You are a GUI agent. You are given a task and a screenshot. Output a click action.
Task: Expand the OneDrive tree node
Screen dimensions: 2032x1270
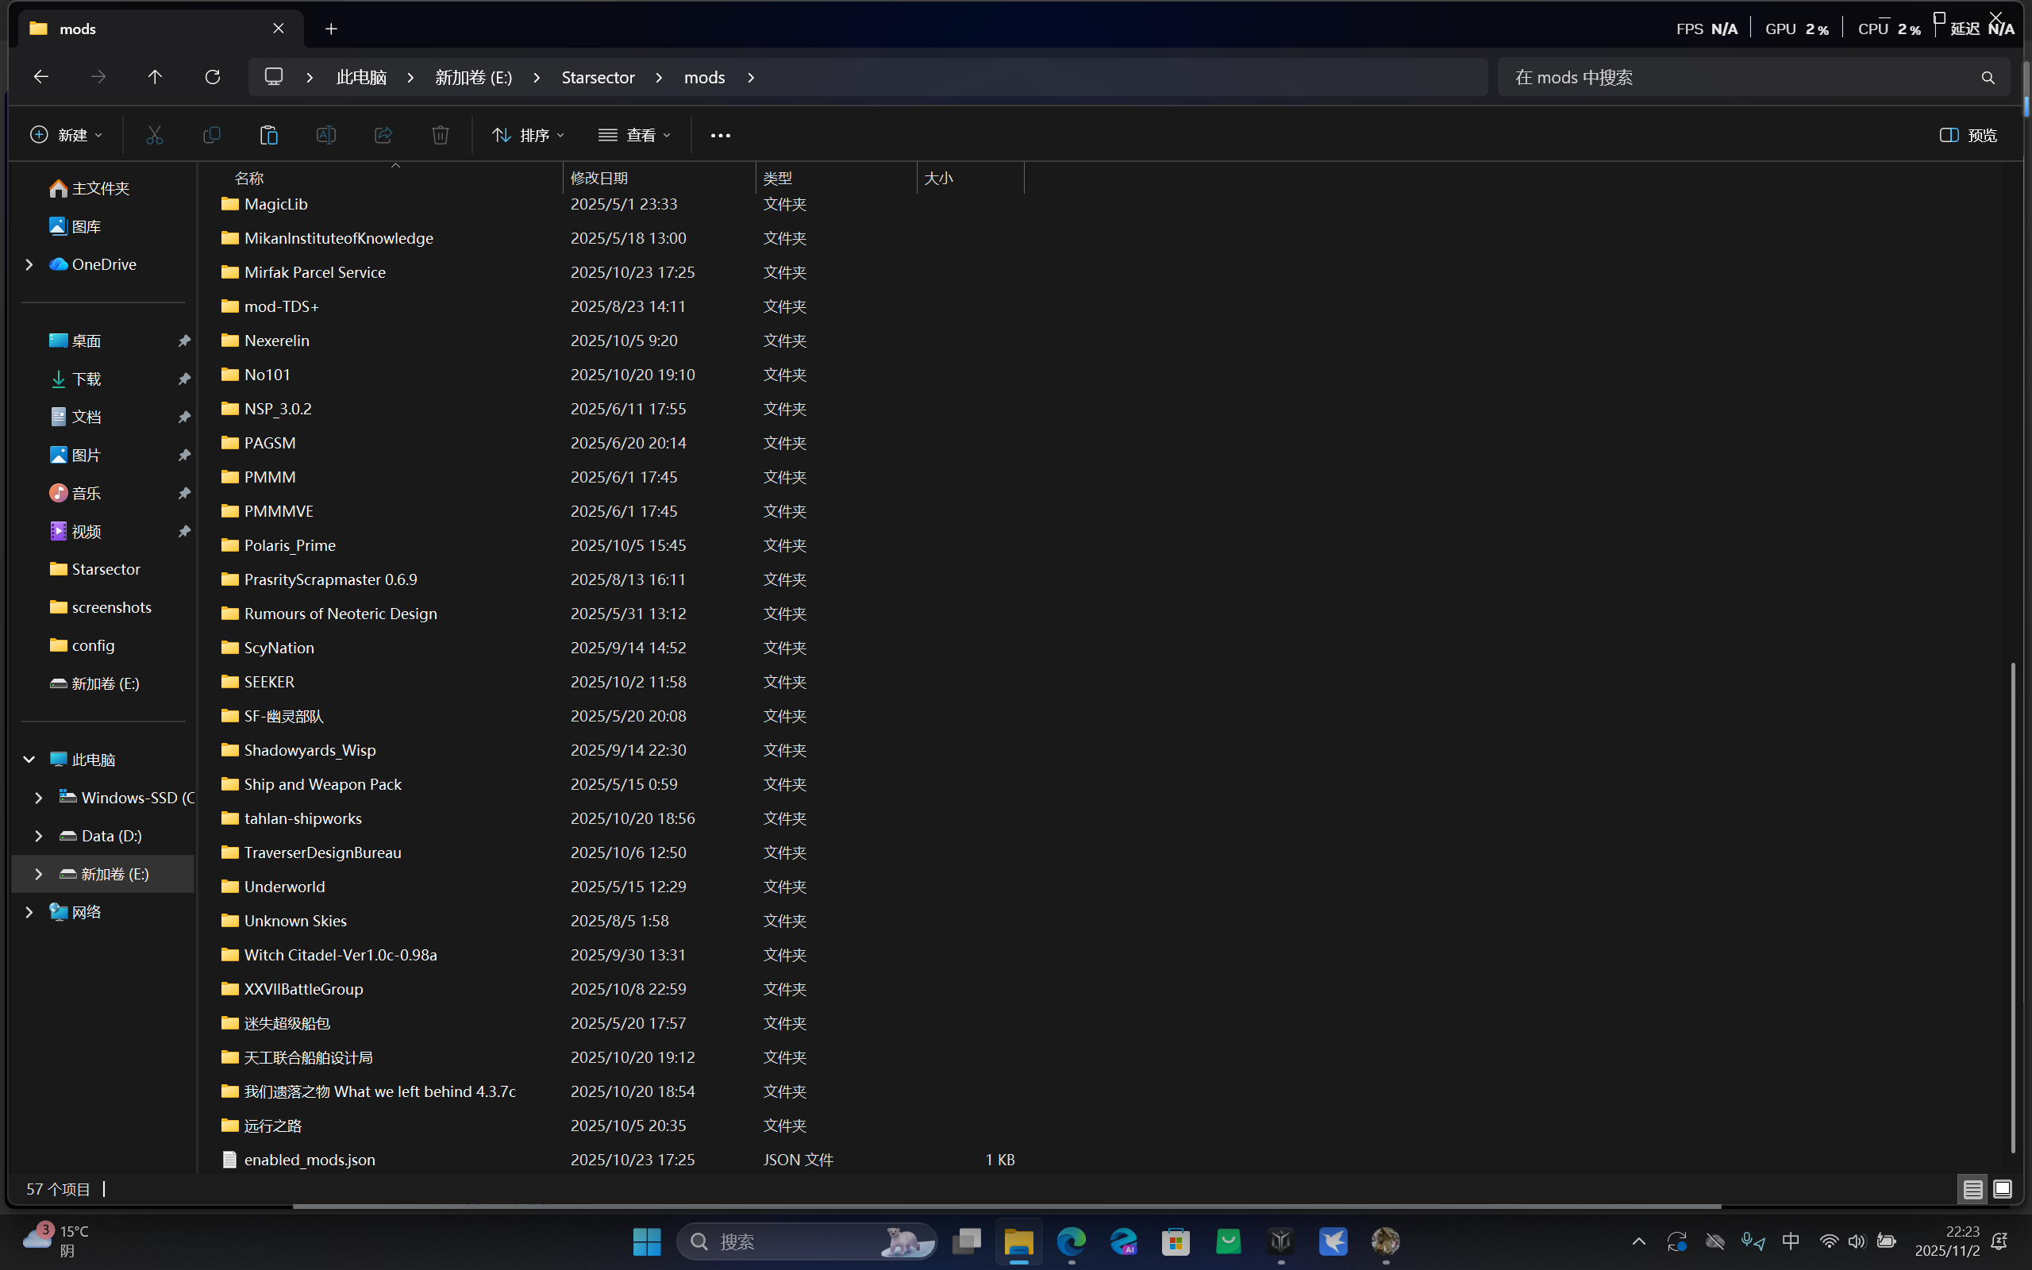pyautogui.click(x=29, y=264)
